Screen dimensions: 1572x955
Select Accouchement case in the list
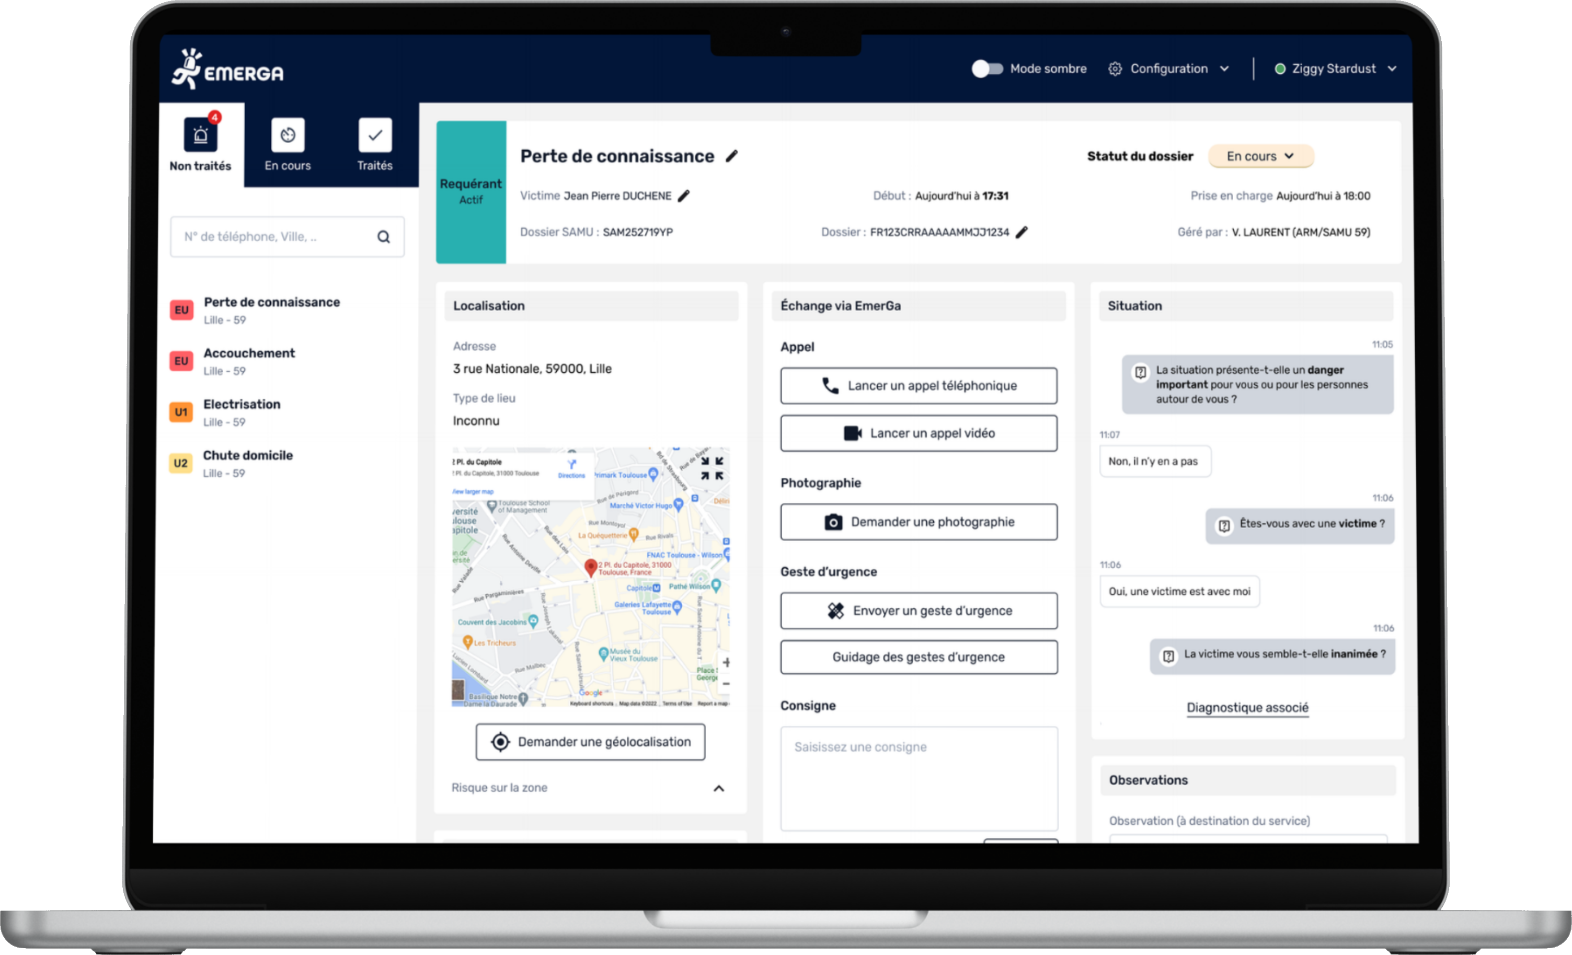[249, 361]
